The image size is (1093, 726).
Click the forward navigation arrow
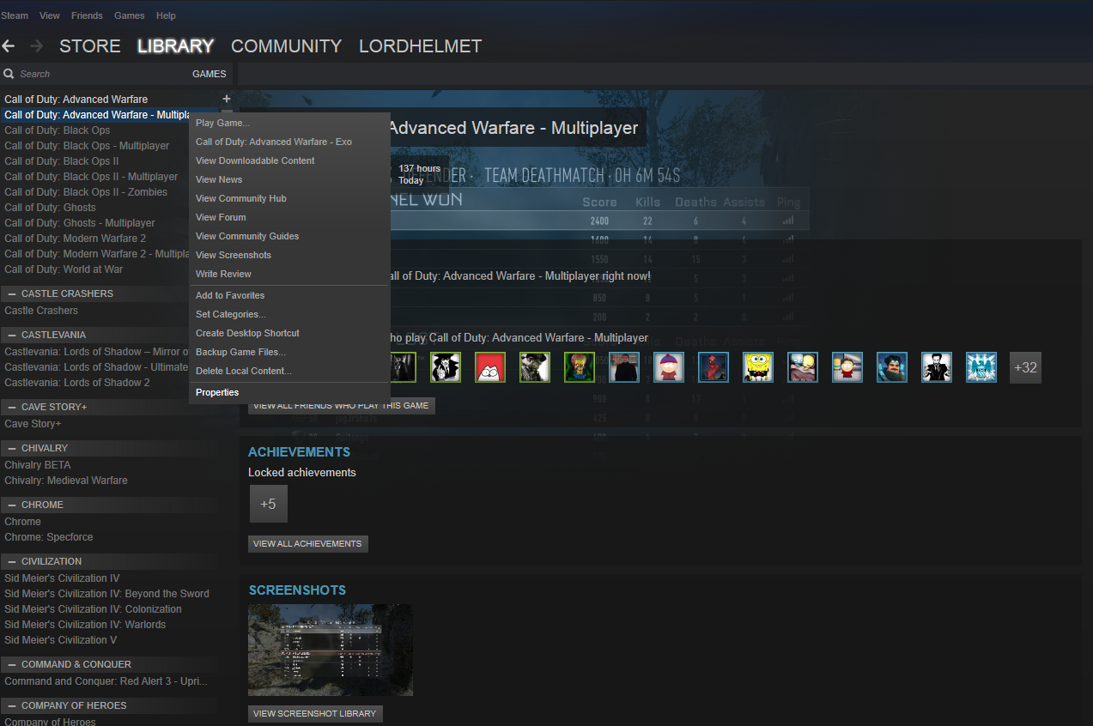(36, 46)
